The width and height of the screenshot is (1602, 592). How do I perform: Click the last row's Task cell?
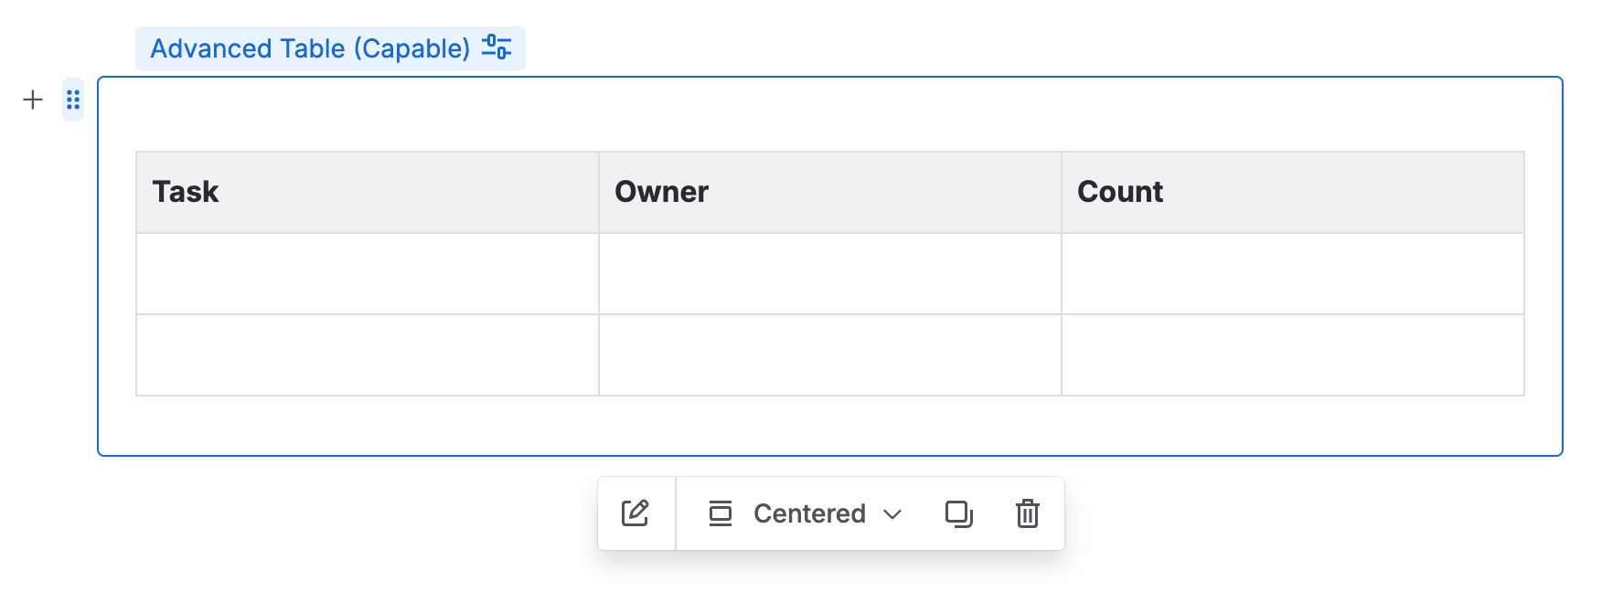[x=367, y=355]
